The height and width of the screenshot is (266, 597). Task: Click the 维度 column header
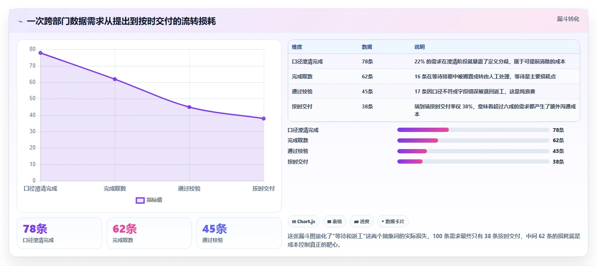[x=297, y=47]
